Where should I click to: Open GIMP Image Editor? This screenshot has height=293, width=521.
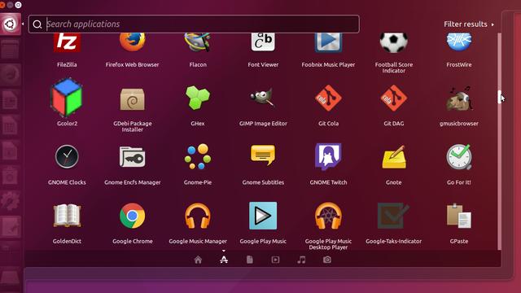click(x=263, y=98)
